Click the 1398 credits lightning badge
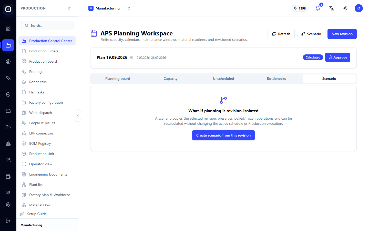Viewport: 369px width, 231px height. tap(300, 8)
